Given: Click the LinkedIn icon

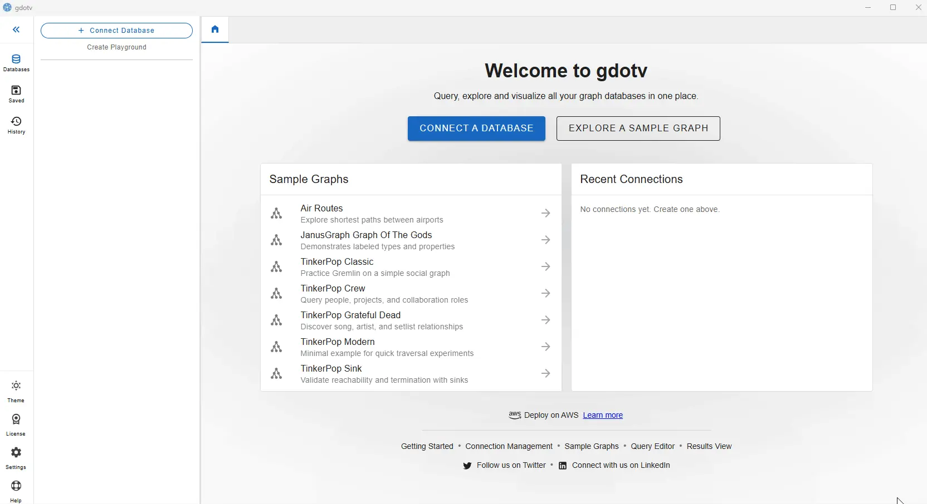Looking at the screenshot, I should point(562,466).
